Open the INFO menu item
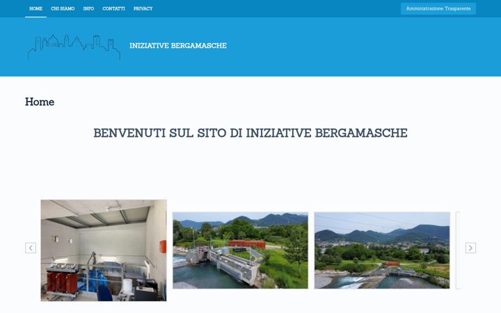 click(88, 8)
